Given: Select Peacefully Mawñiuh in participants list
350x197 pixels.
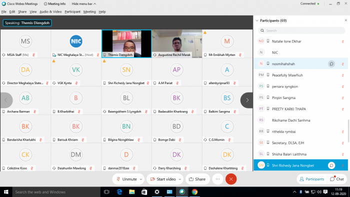Looking at the screenshot, I should tap(300, 75).
